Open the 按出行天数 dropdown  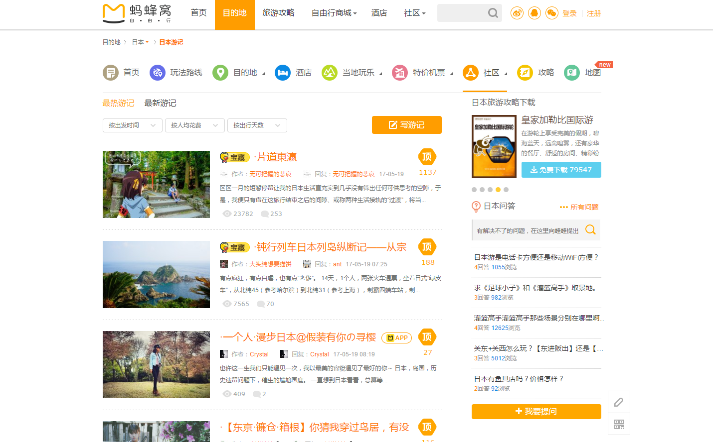point(257,125)
